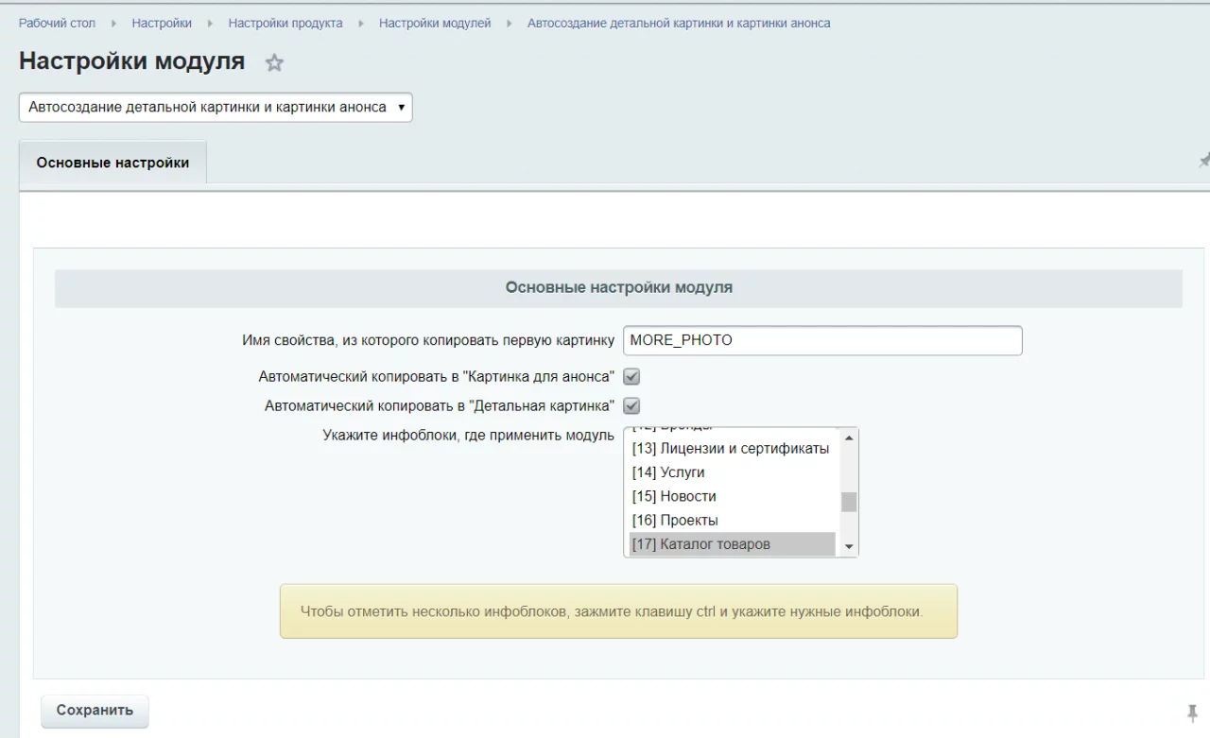Open the Настройки модулей breadcrumb

point(435,24)
